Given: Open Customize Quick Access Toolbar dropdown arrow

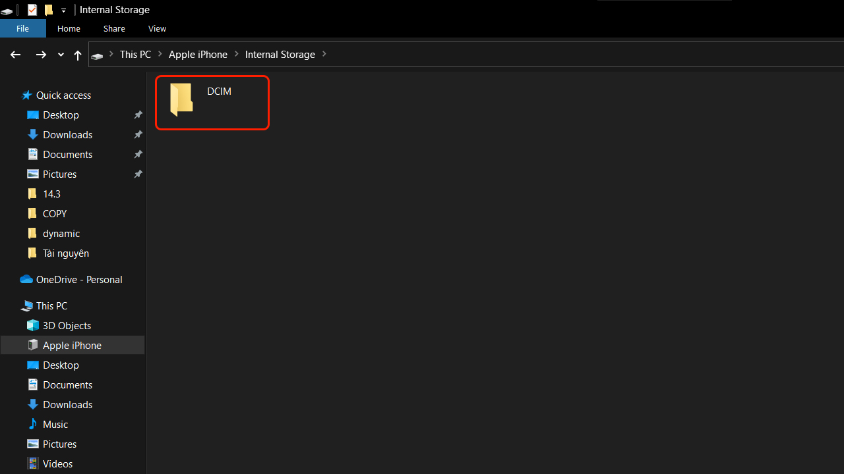Looking at the screenshot, I should click(63, 11).
